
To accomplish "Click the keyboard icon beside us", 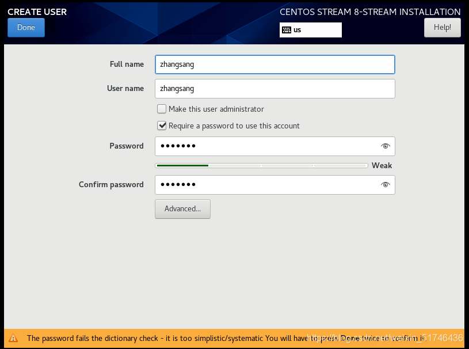I will (x=287, y=30).
